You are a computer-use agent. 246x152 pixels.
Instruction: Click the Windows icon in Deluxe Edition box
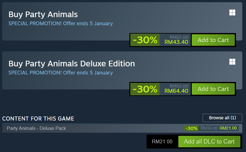232,62
